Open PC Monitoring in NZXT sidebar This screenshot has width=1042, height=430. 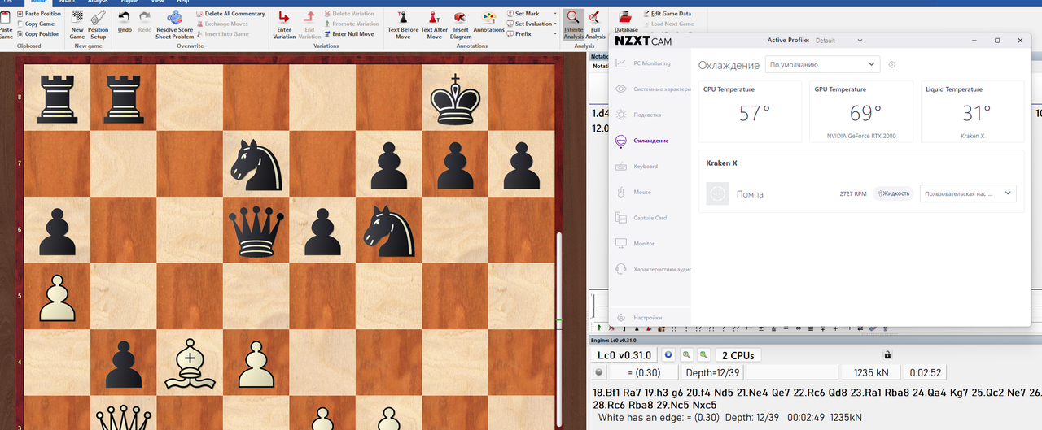pyautogui.click(x=643, y=63)
